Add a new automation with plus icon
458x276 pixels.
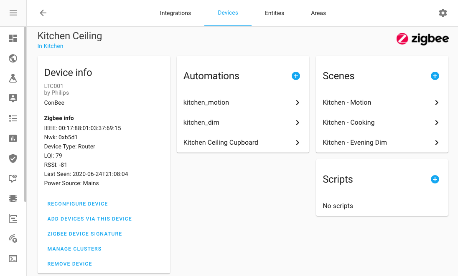click(296, 76)
